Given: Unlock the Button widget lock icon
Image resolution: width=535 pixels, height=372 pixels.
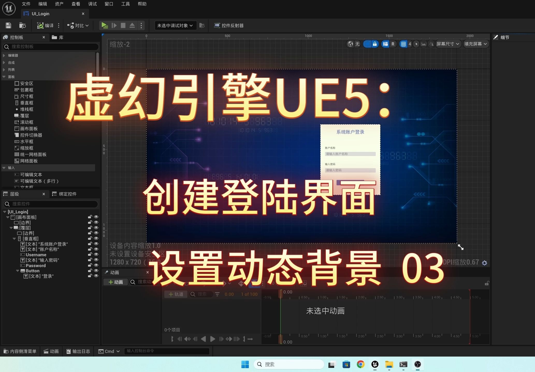Looking at the screenshot, I should pos(90,270).
